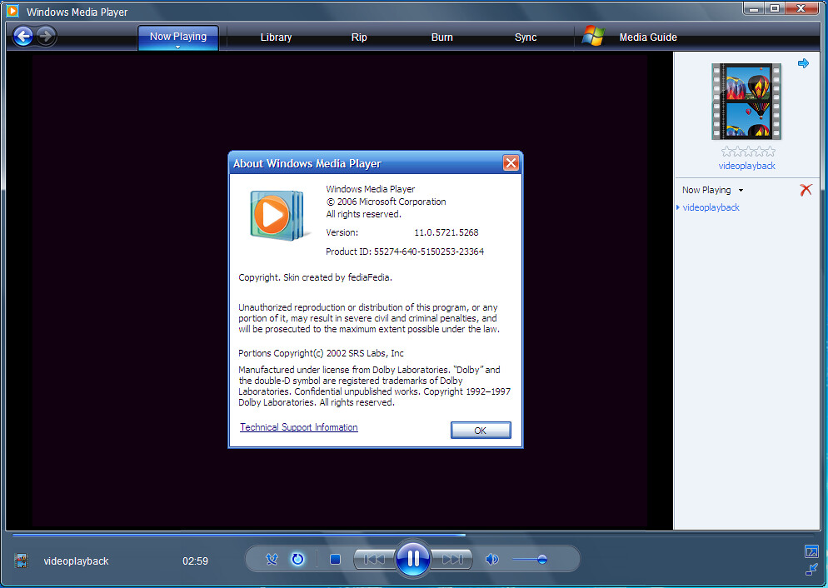Screen dimensions: 828x588
Task: Turn shuffle on
Action: coord(272,559)
